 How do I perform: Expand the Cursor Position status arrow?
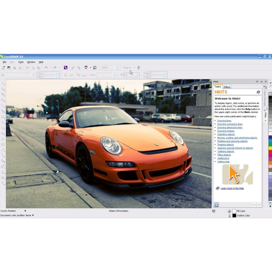(x=25, y=211)
